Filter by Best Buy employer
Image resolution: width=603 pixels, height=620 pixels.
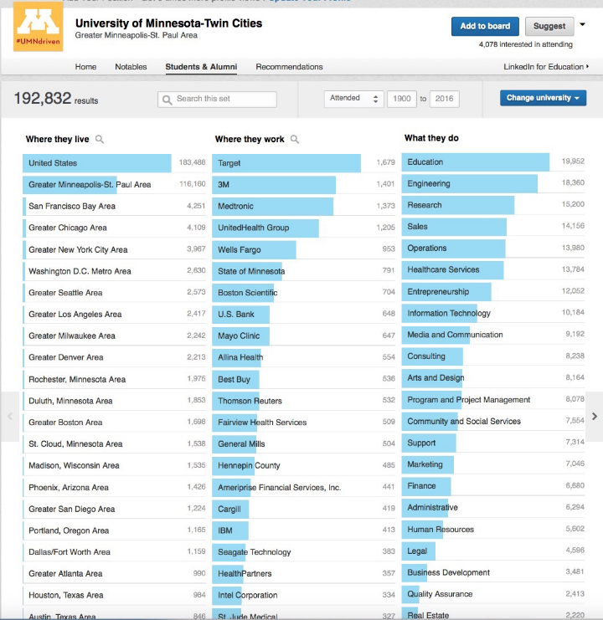[x=304, y=379]
